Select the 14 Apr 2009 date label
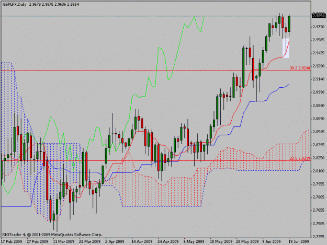This screenshot has height=245, width=327. click(142, 242)
